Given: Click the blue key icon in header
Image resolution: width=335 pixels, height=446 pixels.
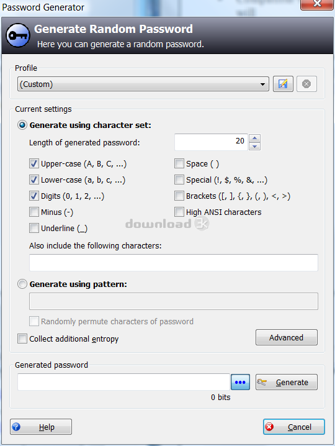Looking at the screenshot, I should (x=18, y=35).
